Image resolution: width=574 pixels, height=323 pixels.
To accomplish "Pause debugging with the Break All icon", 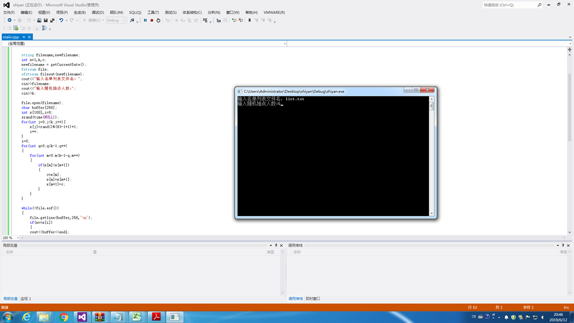I will coord(145,20).
